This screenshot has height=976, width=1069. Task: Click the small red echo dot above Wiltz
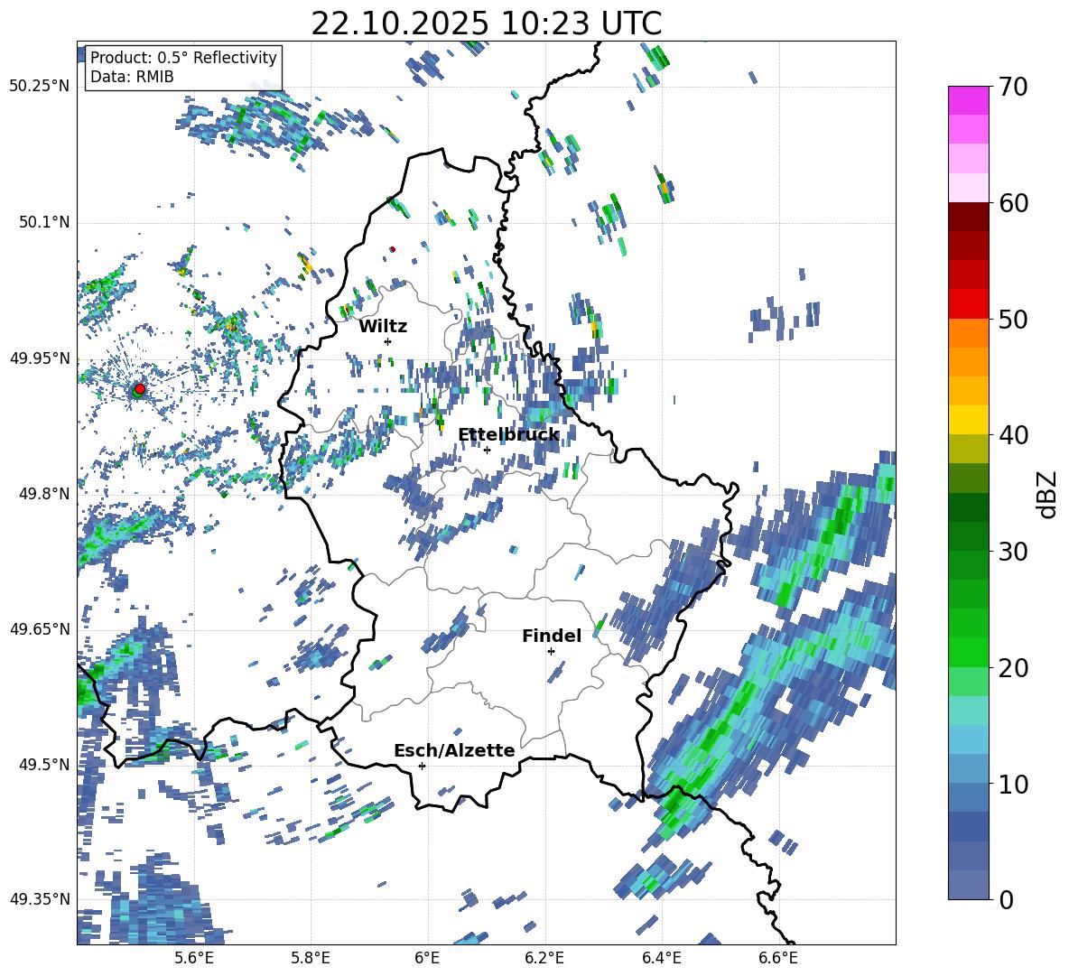(x=393, y=249)
